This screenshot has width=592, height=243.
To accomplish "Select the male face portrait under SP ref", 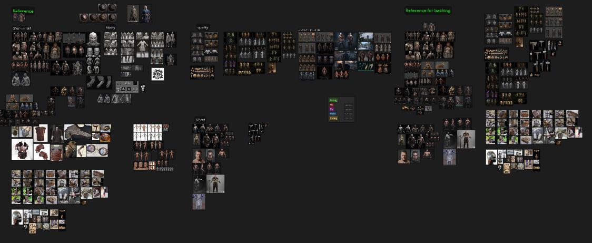I will coord(199,155).
